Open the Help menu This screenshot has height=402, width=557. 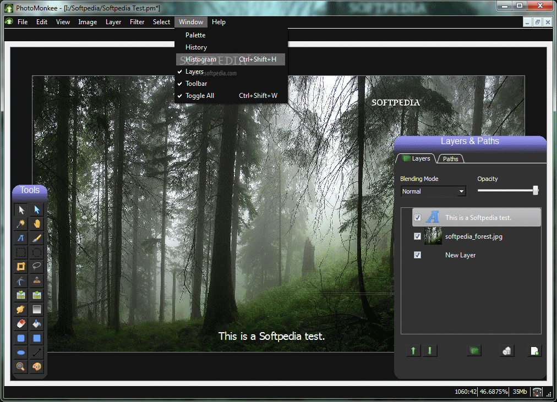coord(219,22)
